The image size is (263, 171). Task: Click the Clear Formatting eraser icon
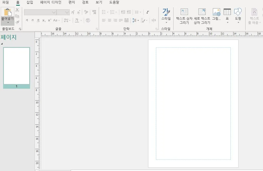86,12
